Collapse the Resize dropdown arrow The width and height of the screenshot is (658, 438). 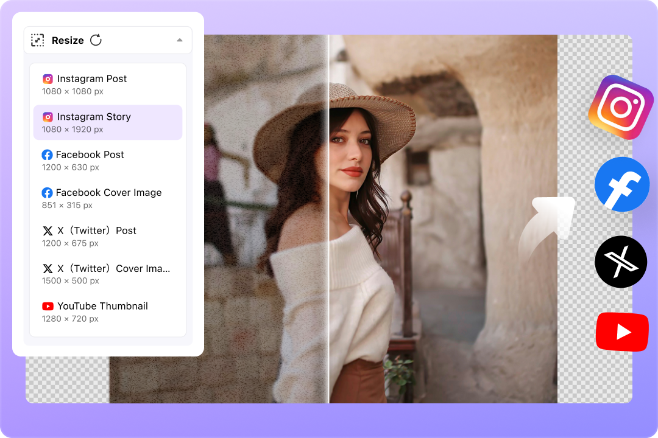point(180,40)
